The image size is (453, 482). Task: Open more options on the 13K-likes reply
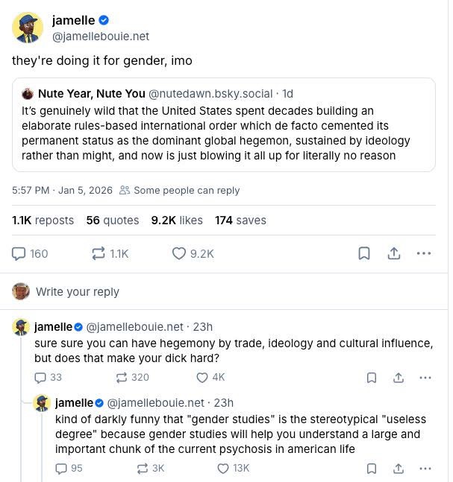(425, 468)
